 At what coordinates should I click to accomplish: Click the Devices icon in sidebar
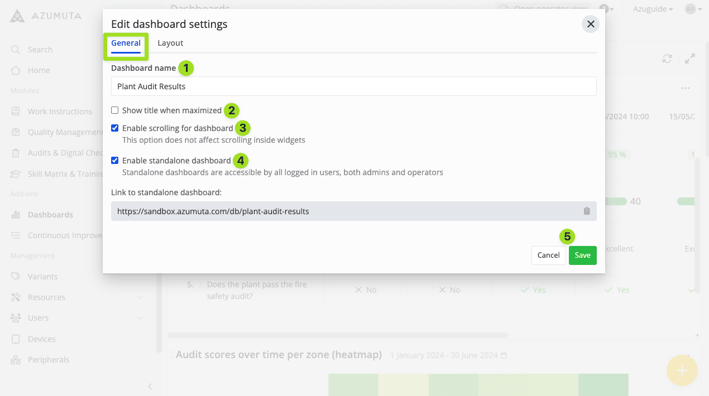point(16,339)
